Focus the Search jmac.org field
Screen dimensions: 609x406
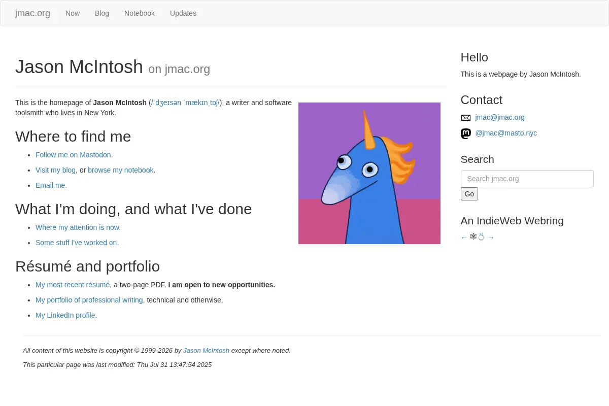tap(527, 179)
